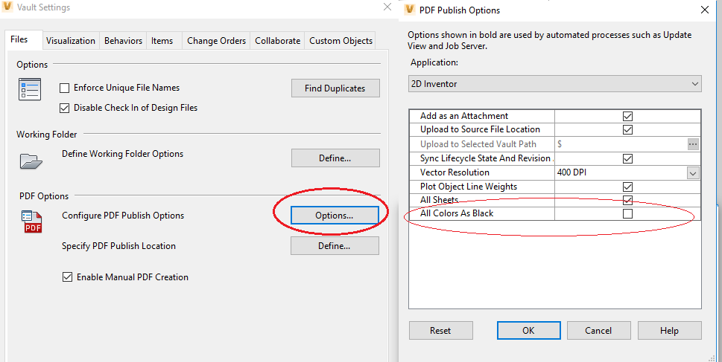
Task: Click the Reset button
Action: pyautogui.click(x=440, y=331)
